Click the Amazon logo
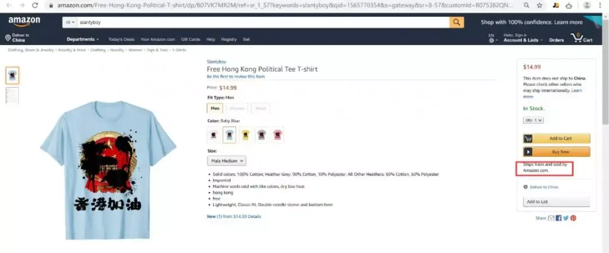 (x=24, y=22)
